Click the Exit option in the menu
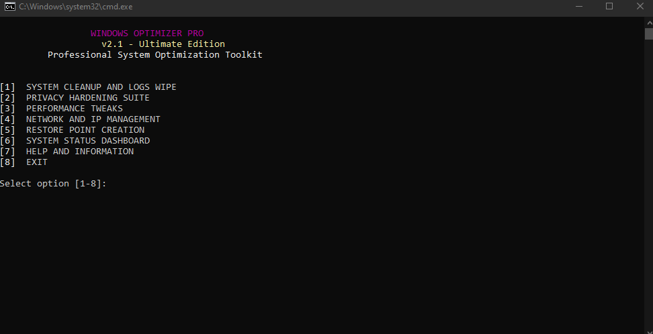The height and width of the screenshot is (334, 653). [x=36, y=162]
